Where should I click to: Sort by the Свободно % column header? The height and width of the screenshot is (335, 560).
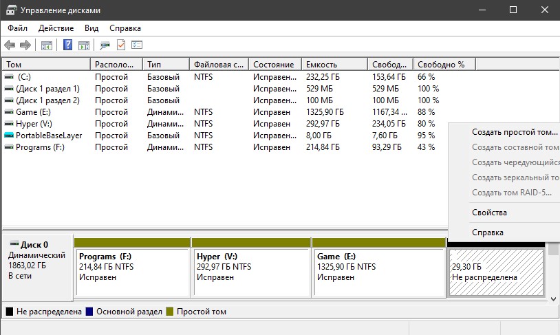click(x=444, y=64)
